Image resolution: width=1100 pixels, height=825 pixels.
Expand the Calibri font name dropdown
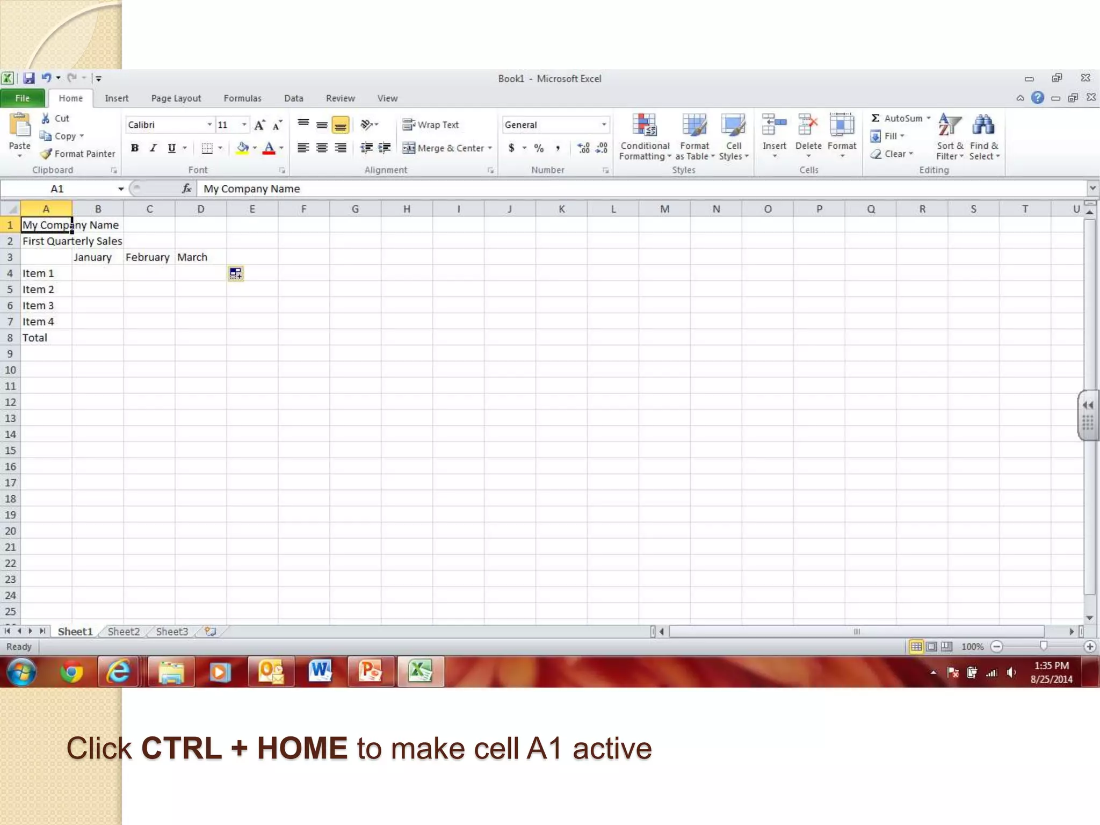coord(209,125)
